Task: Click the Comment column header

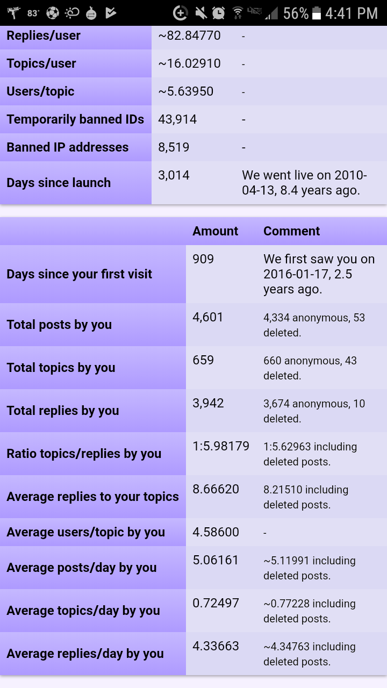Action: click(x=291, y=231)
